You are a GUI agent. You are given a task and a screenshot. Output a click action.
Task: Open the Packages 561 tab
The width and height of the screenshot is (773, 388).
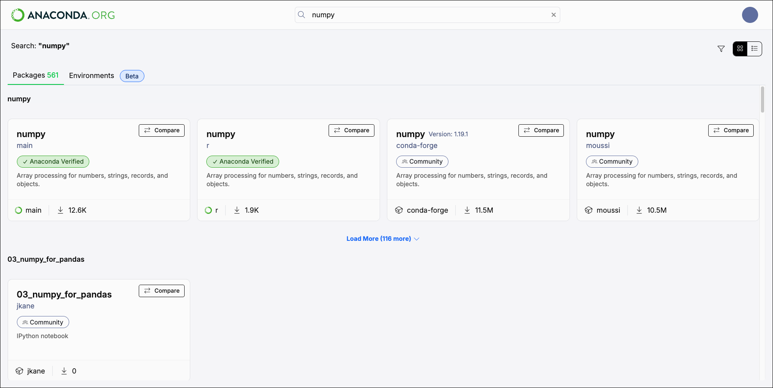coord(36,76)
